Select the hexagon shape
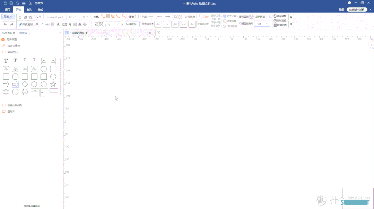Viewport: 374px width, 209px height. coord(34,84)
